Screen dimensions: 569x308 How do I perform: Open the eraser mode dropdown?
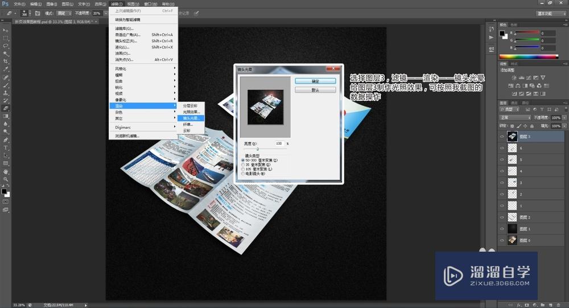click(64, 13)
